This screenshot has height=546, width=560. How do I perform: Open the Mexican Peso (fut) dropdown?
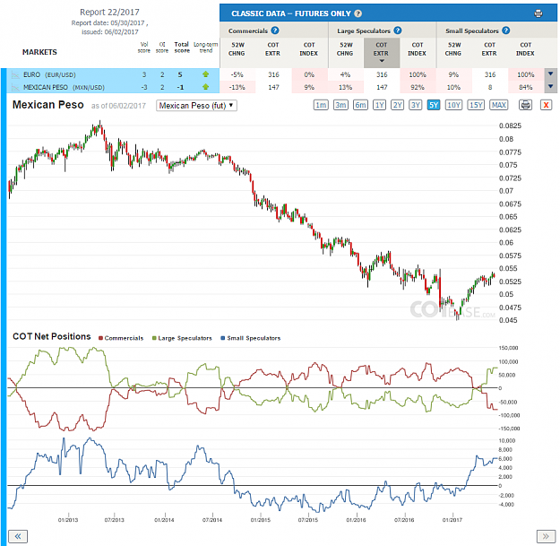(x=196, y=106)
